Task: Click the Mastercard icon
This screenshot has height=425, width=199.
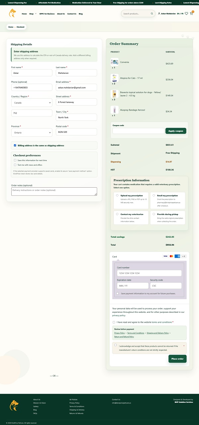Action: tap(171, 256)
